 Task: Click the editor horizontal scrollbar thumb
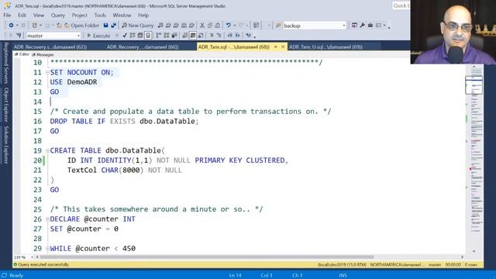[207, 257]
